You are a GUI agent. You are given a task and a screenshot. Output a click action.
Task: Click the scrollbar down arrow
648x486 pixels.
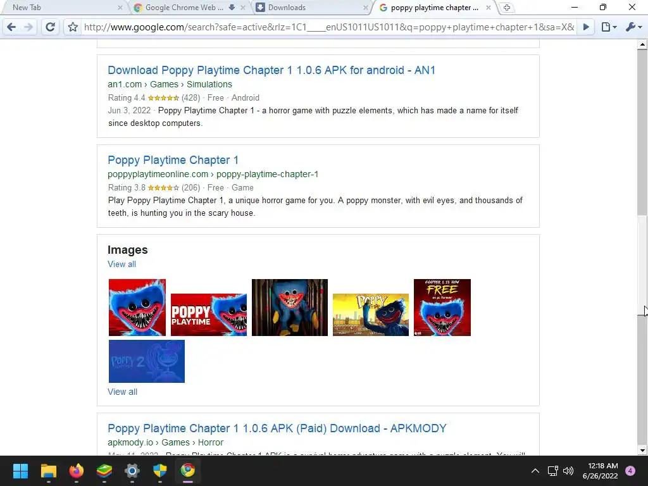[642, 451]
